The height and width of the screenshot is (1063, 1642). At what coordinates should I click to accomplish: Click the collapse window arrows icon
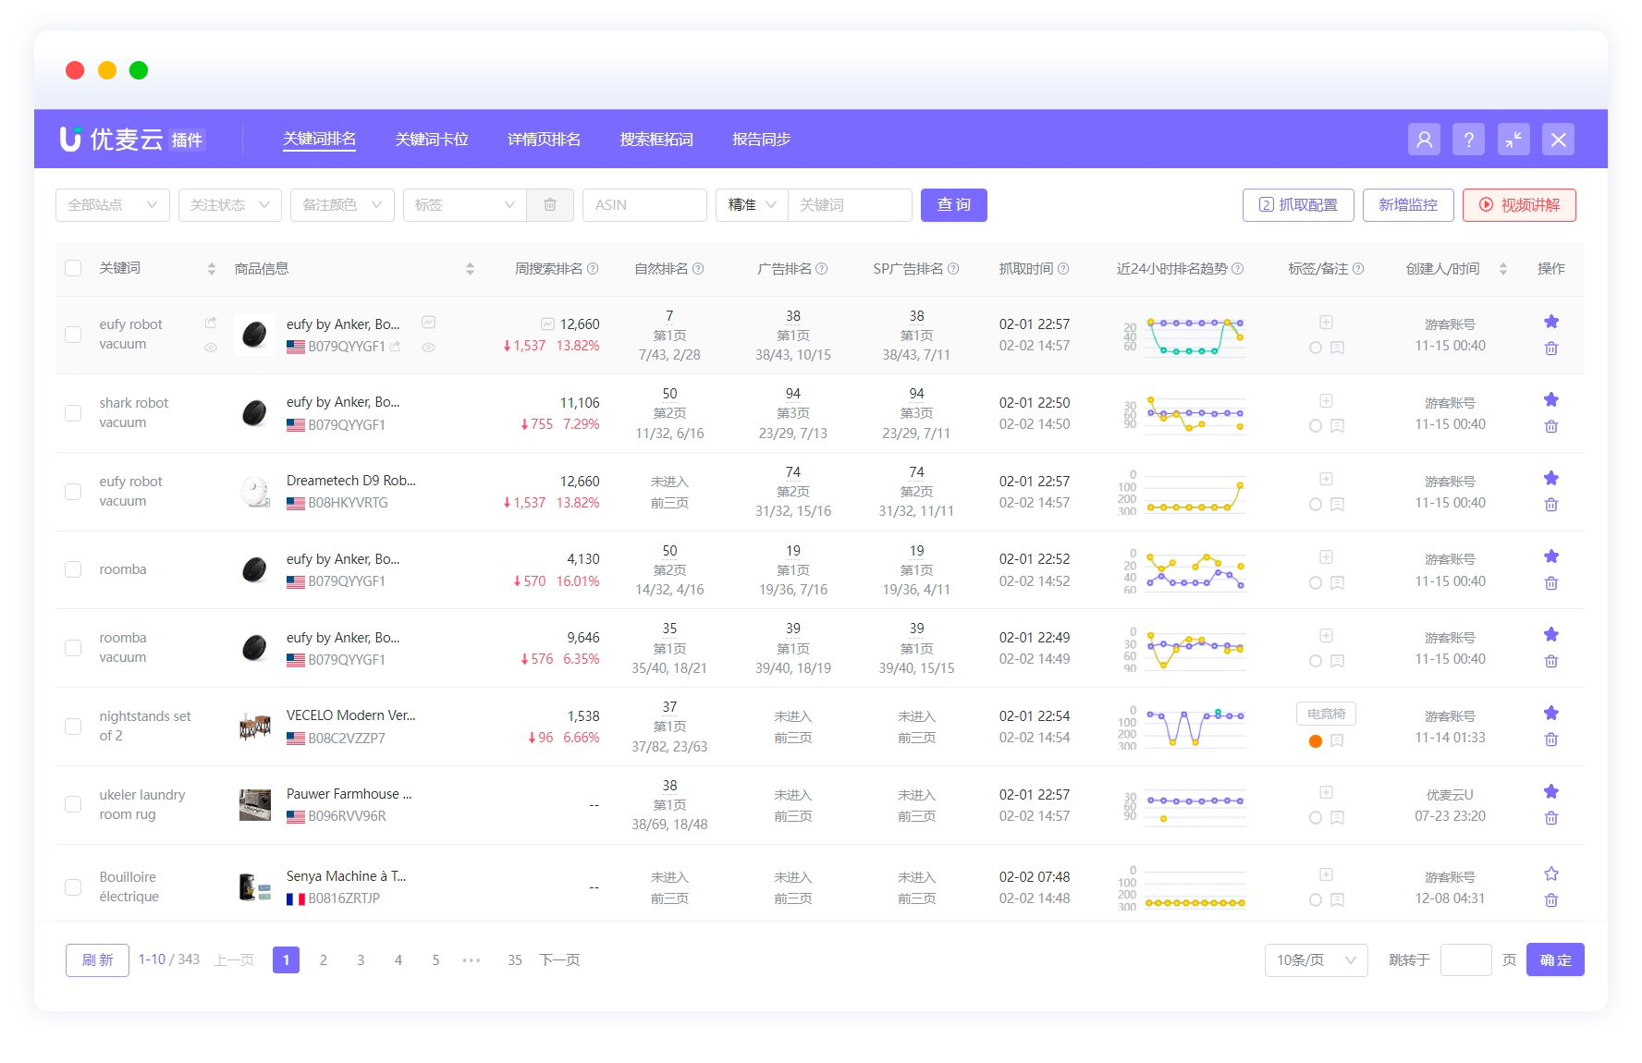(1513, 140)
